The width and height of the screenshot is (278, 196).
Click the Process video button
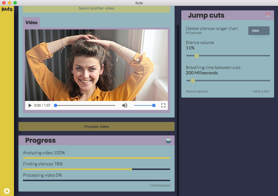pos(96,126)
